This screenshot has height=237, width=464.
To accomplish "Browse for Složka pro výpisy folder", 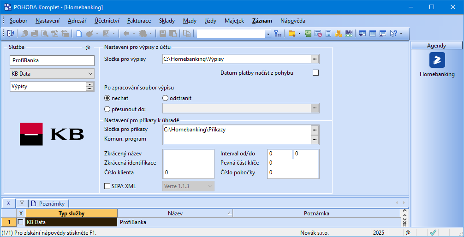I will (x=314, y=59).
